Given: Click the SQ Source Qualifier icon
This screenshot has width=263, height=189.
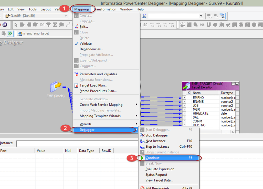Looking at the screenshot, I should (x=145, y=25).
